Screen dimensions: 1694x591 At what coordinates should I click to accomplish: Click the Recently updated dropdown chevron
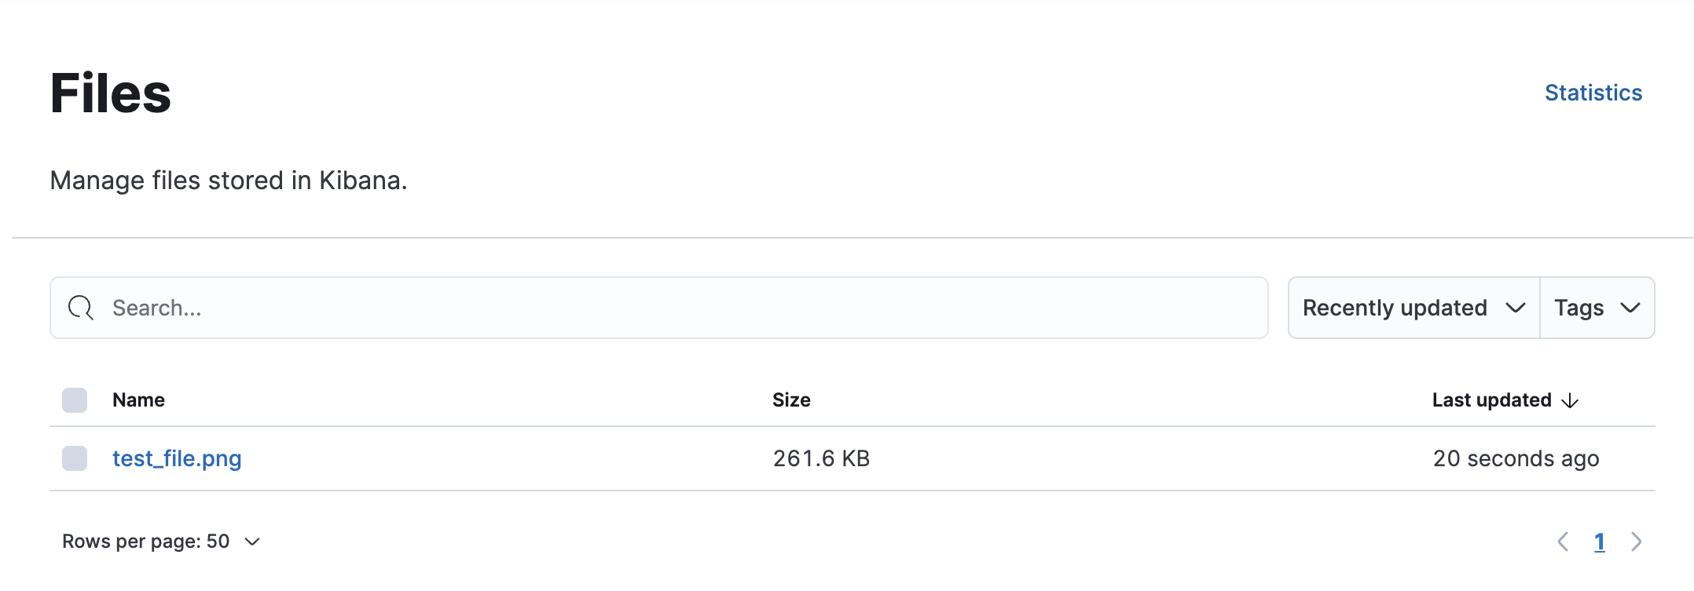(1516, 308)
